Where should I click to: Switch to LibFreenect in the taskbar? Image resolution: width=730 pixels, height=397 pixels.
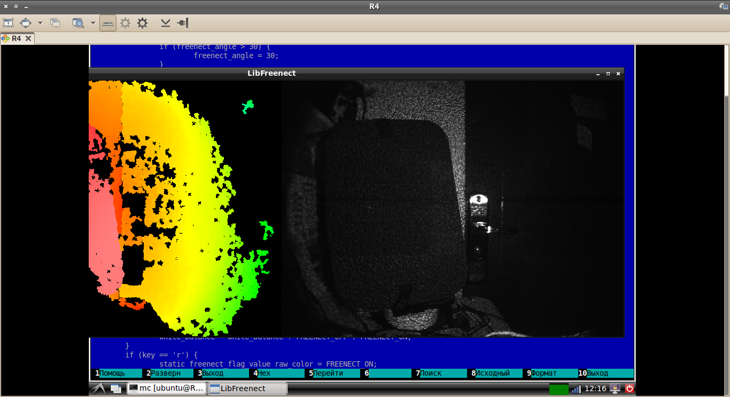tap(247, 388)
